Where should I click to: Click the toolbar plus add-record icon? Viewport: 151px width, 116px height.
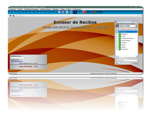[40, 12]
